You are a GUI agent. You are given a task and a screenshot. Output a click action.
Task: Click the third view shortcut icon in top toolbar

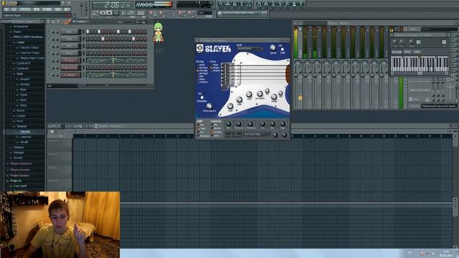point(235,4)
